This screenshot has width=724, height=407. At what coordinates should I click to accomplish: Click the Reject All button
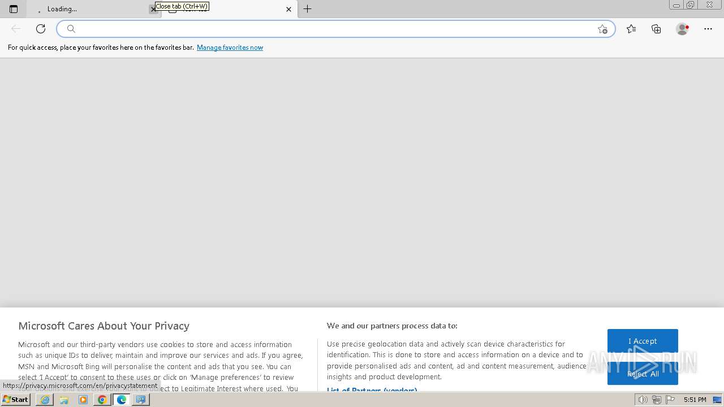(643, 374)
